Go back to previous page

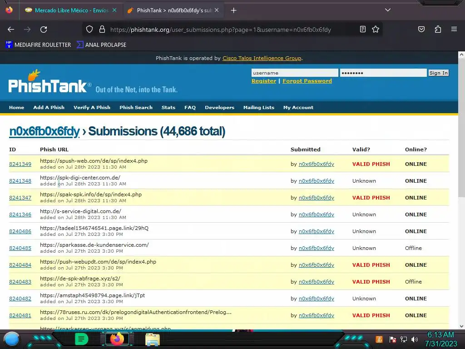click(x=11, y=30)
